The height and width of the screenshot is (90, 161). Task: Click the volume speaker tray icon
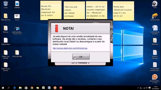point(147,88)
